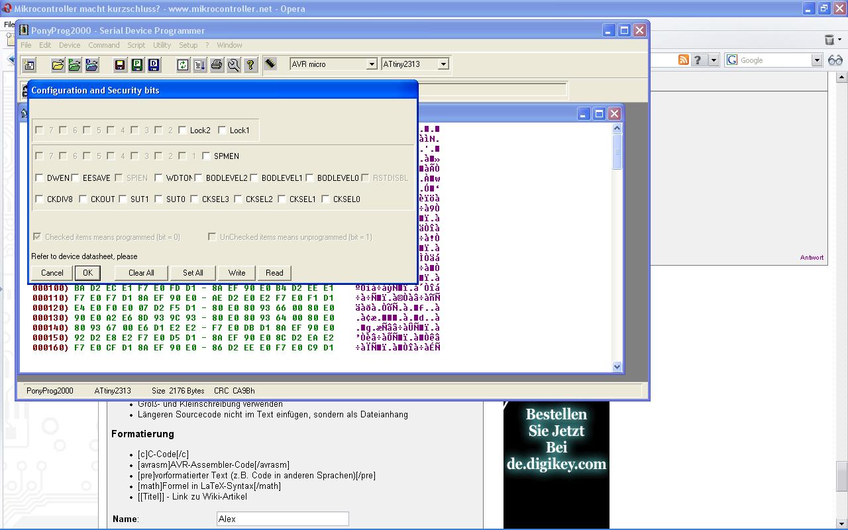
Task: Click Read to read fuse bits
Action: click(x=274, y=273)
